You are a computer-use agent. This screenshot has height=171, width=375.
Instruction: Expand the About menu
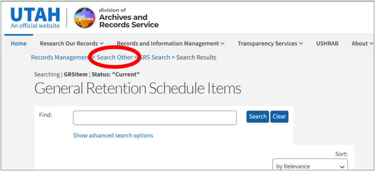(x=362, y=44)
